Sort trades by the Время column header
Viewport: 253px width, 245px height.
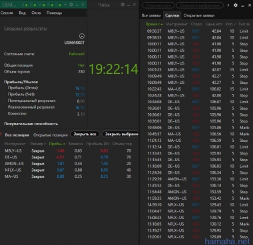click(154, 24)
